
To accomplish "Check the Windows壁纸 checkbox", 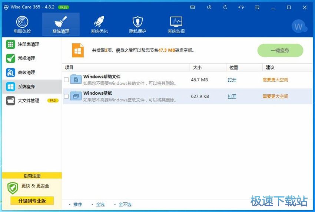I will (x=66, y=96).
